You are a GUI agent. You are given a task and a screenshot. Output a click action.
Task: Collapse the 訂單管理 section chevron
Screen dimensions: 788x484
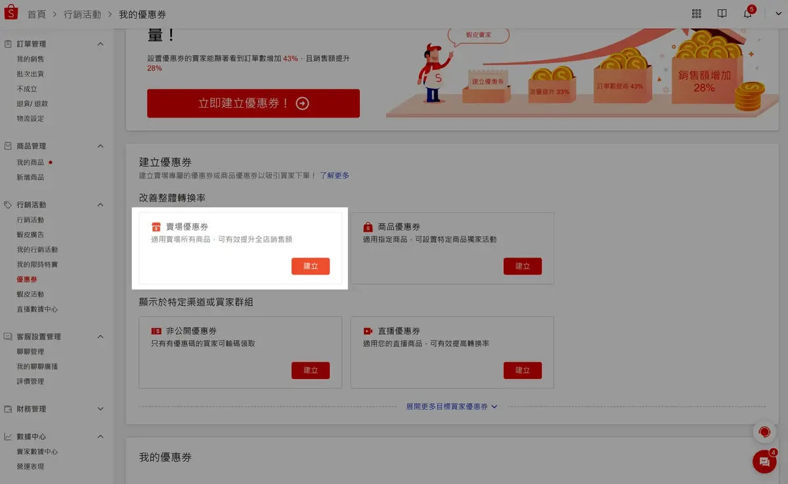100,44
